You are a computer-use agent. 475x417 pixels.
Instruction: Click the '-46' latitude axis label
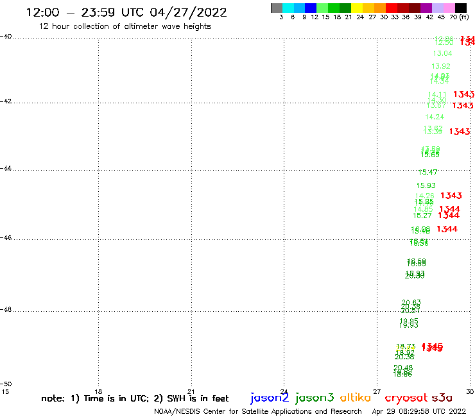pyautogui.click(x=6, y=237)
